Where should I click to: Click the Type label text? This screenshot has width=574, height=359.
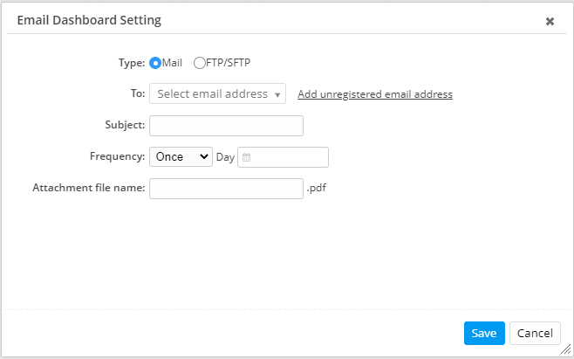coord(132,63)
